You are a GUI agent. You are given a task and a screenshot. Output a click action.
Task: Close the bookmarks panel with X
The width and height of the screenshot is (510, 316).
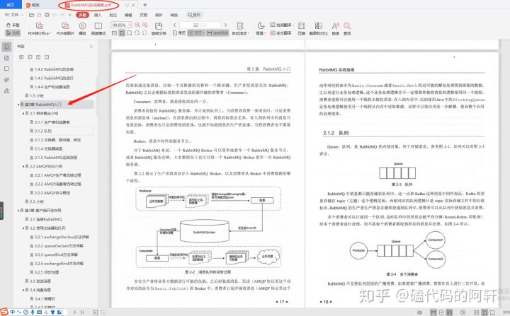point(91,47)
